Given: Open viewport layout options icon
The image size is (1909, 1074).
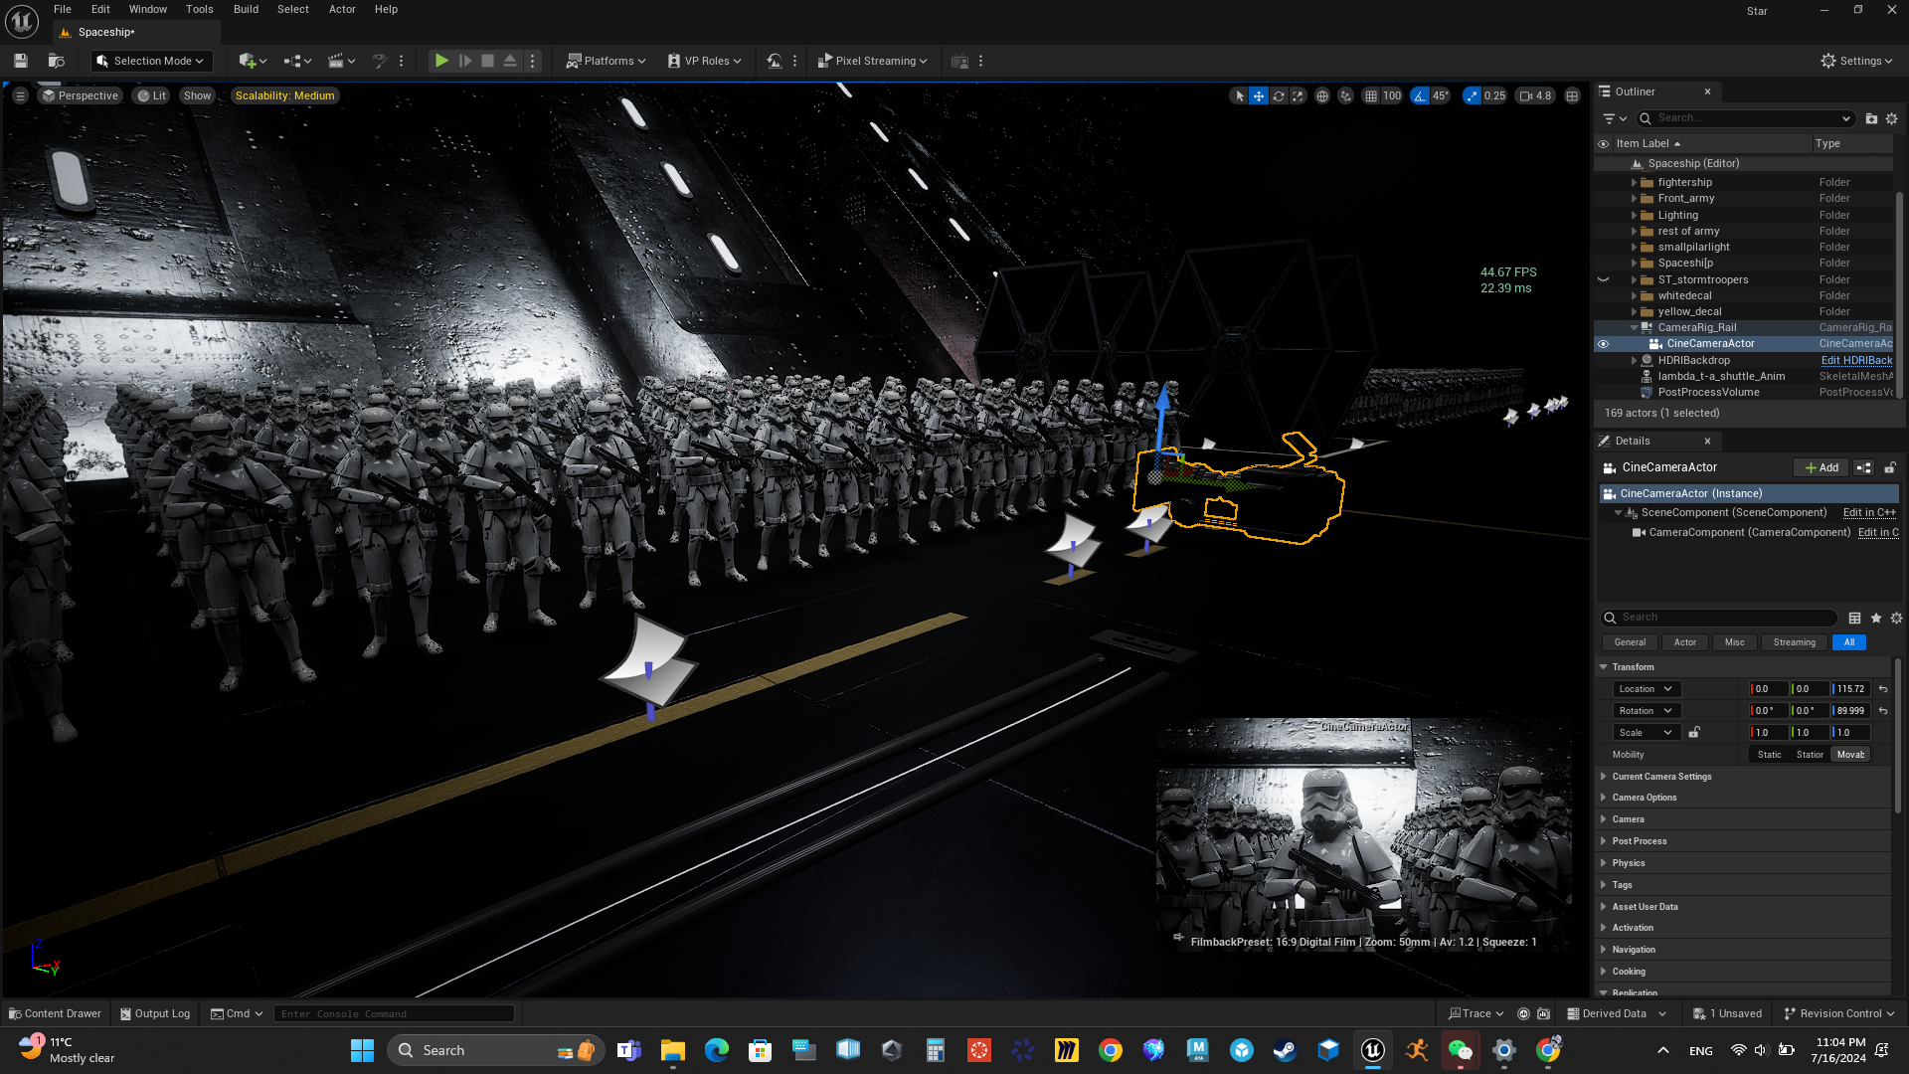Looking at the screenshot, I should (x=1572, y=96).
